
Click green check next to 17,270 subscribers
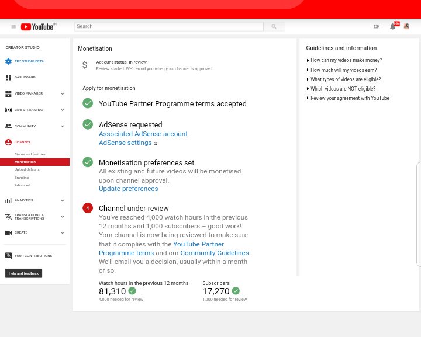coord(236,291)
